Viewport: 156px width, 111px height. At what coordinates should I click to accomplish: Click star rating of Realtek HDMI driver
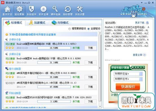pyautogui.click(x=10, y=48)
